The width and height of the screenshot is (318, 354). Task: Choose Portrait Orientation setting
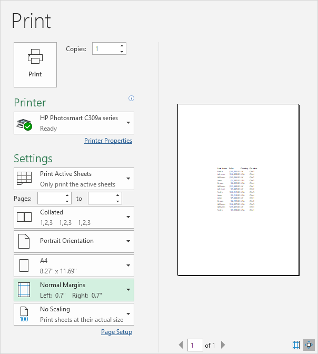click(x=74, y=241)
